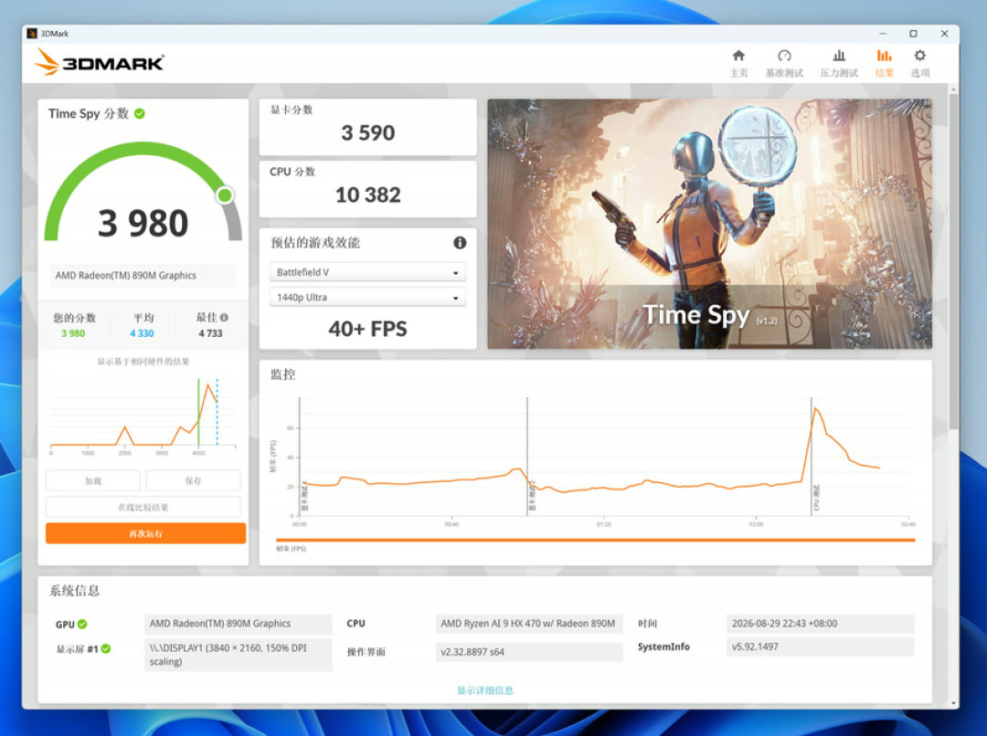
Task: Click the Time Spy artwork thumbnail
Action: tap(709, 224)
